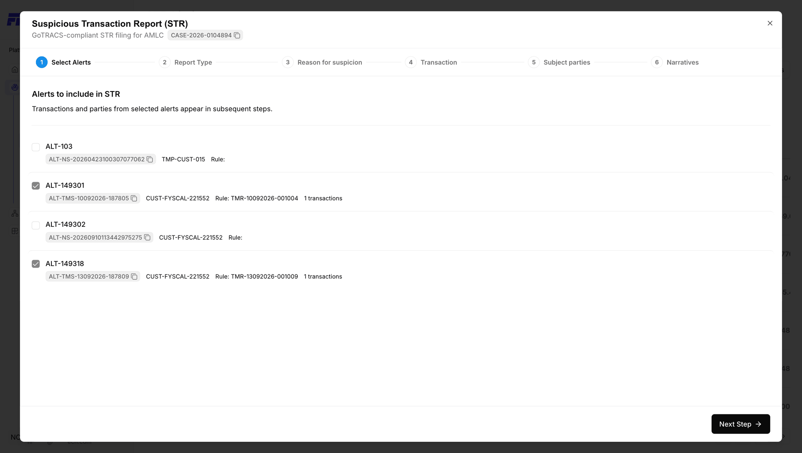Click the ALT-TMS-13092026-187809 ID chip
802x453 pixels.
pos(93,276)
